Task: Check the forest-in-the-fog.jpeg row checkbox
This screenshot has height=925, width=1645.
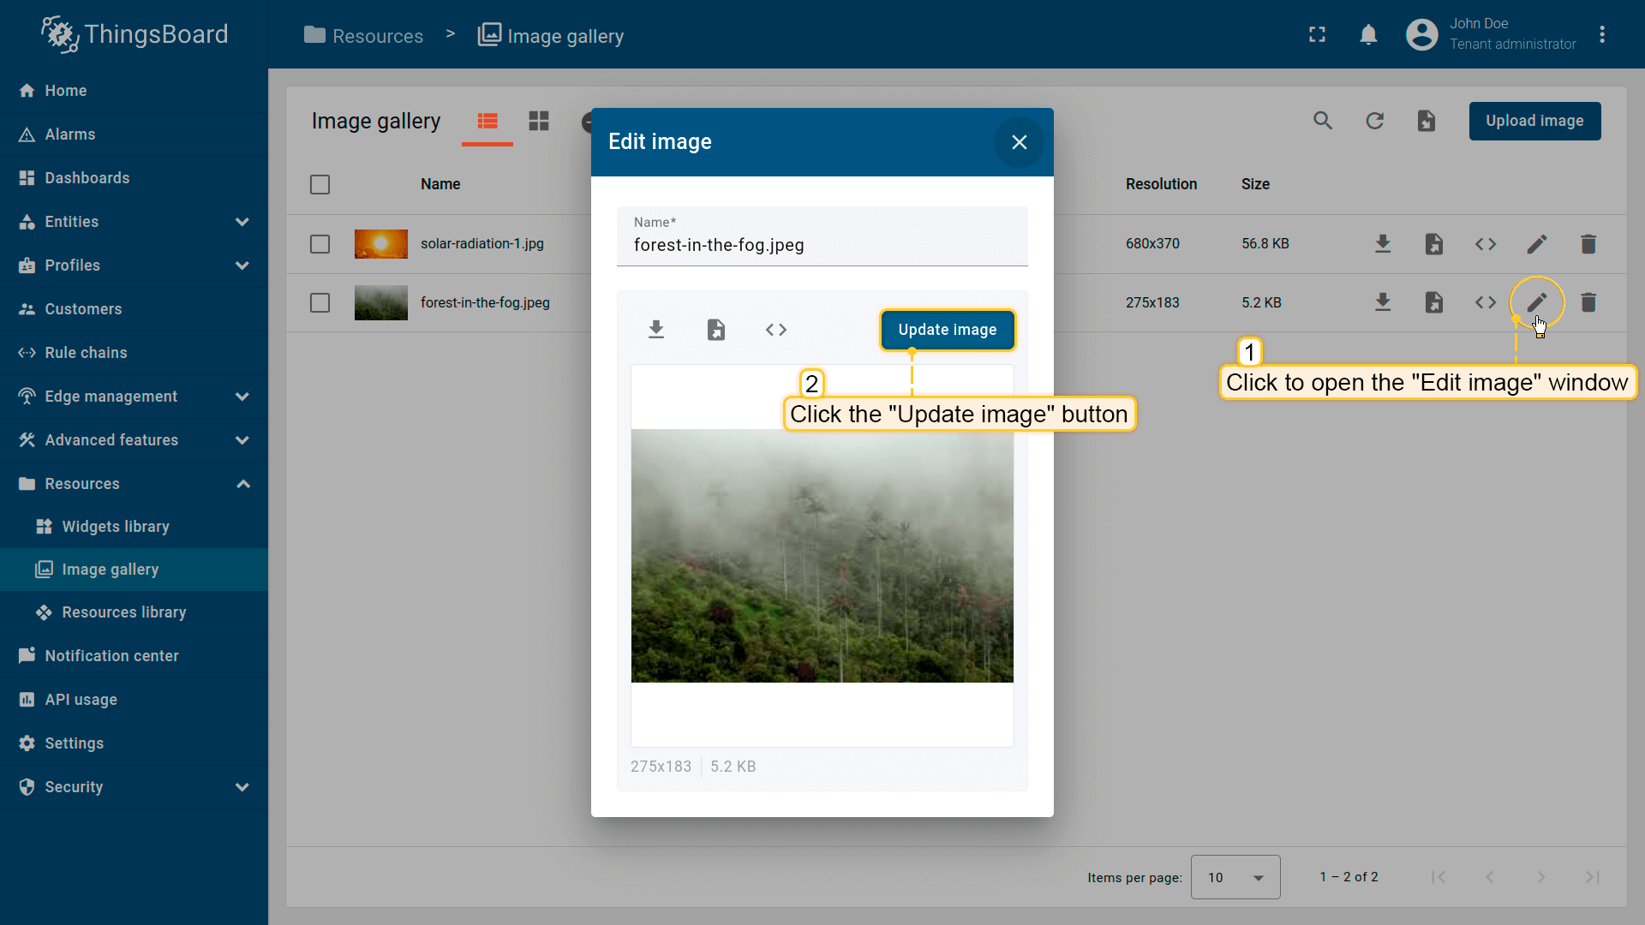Action: [320, 302]
